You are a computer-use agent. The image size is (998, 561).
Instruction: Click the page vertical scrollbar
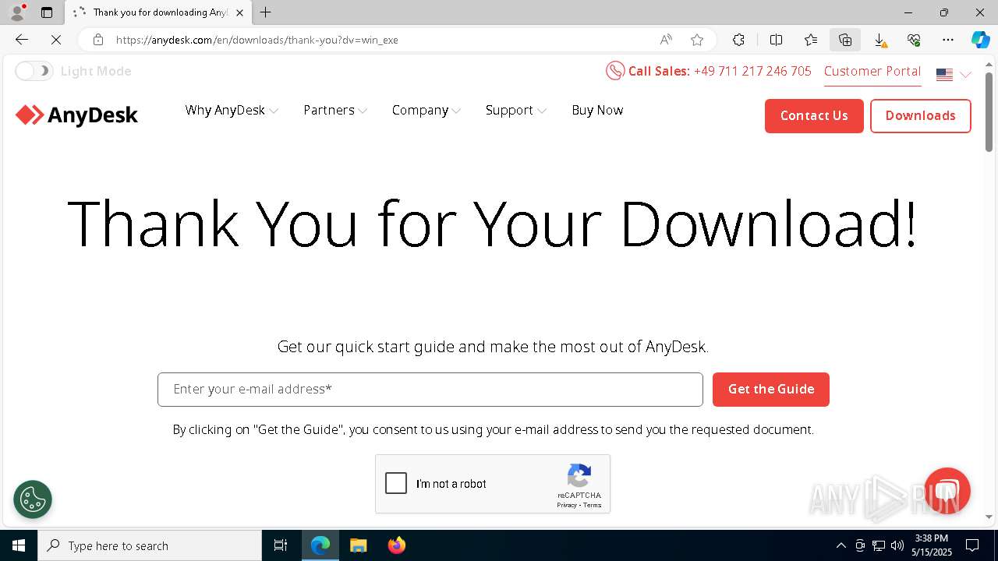[x=989, y=111]
